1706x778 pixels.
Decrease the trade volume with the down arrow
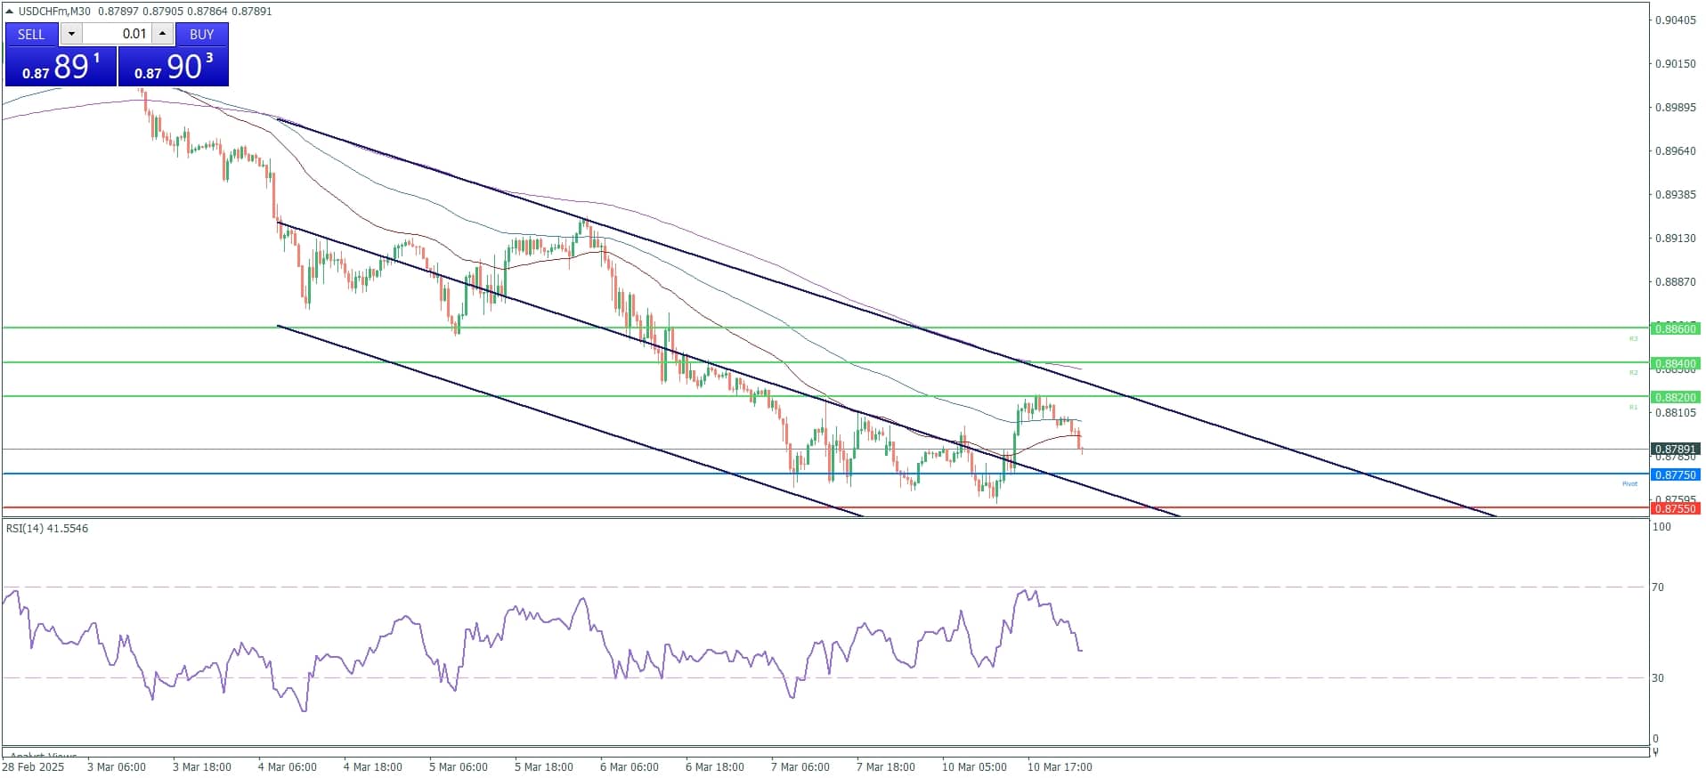pos(71,34)
